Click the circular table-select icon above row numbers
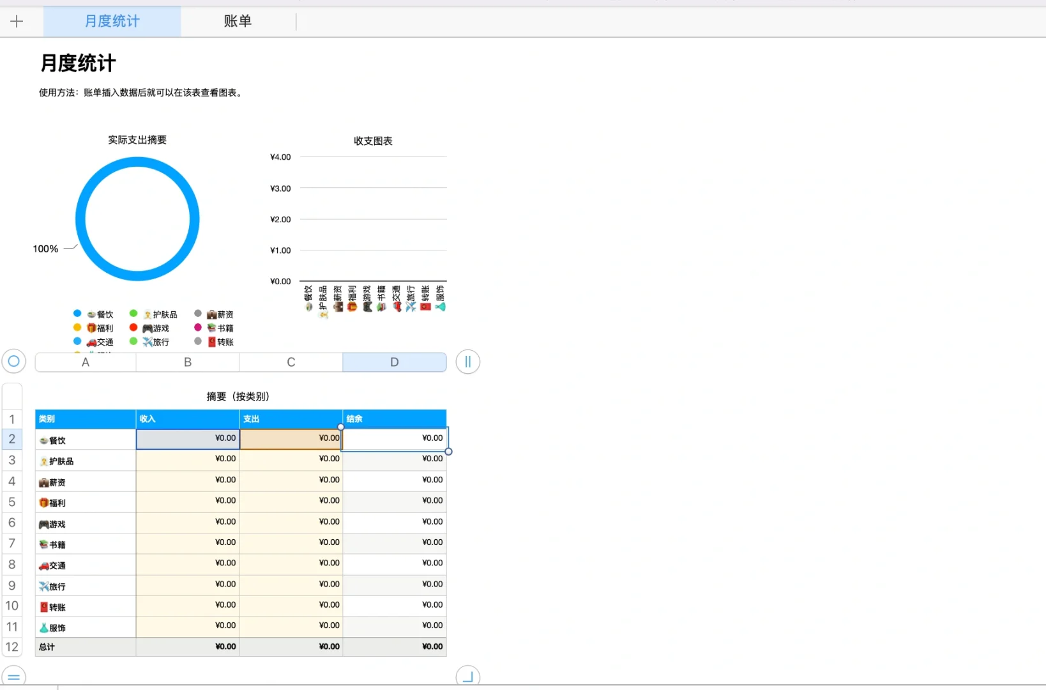Viewport: 1046px width, 690px height. coord(14,362)
